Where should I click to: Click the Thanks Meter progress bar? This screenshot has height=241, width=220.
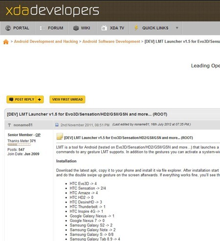coord(19,144)
